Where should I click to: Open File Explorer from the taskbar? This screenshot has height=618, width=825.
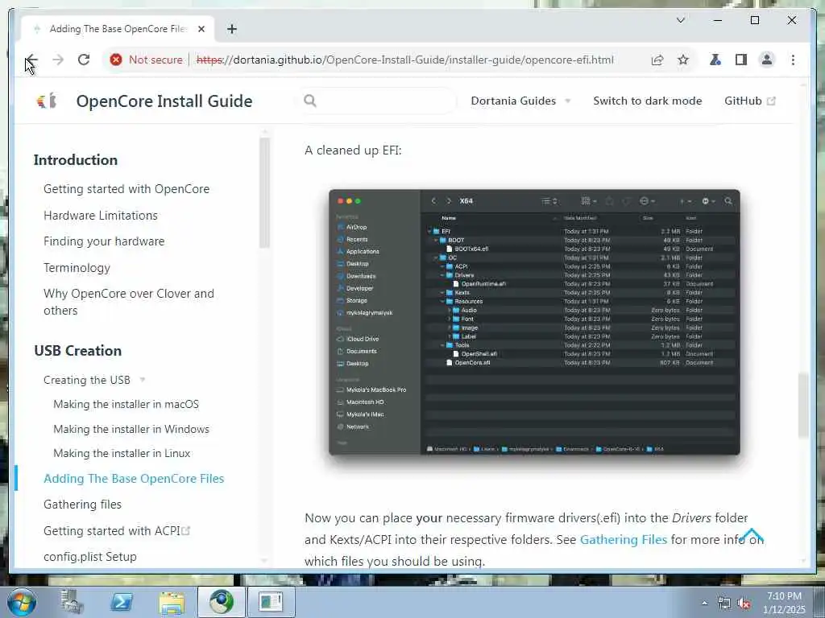pyautogui.click(x=172, y=603)
